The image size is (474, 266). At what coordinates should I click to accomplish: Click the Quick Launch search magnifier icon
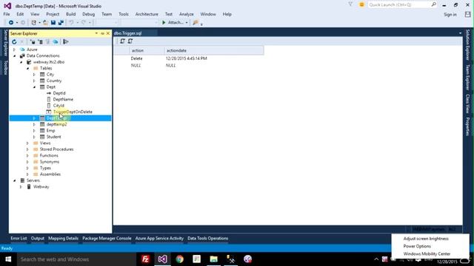(433, 4)
